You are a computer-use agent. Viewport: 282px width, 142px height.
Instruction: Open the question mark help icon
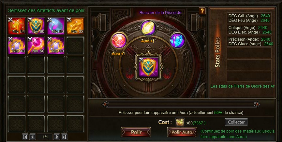[x=202, y=11]
